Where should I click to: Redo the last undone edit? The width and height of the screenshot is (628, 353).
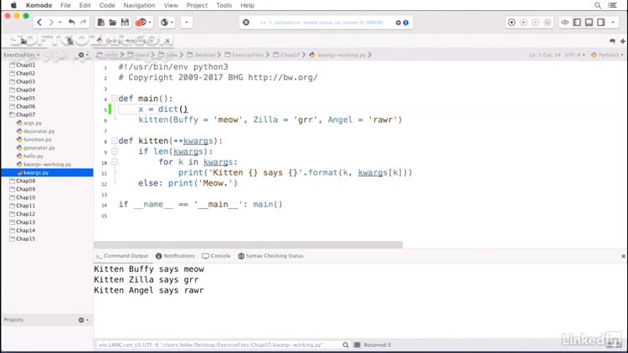tap(83, 23)
